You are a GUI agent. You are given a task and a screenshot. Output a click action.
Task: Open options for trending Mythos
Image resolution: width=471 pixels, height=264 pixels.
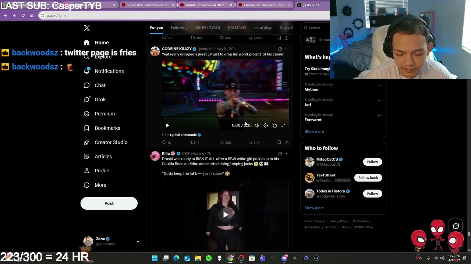380,85
